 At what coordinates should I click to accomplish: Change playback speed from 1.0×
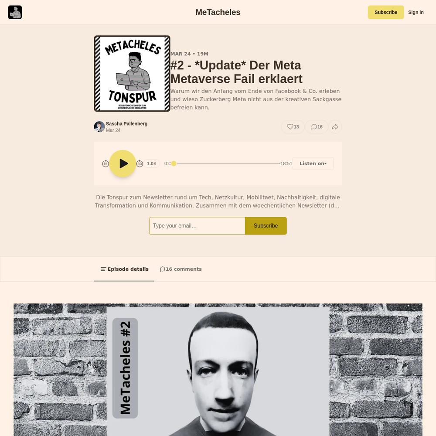152,163
